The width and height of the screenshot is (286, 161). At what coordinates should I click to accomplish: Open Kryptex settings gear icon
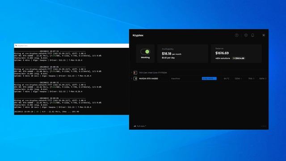(246, 35)
